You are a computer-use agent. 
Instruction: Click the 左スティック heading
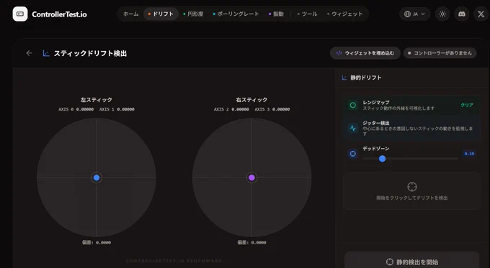[97, 100]
